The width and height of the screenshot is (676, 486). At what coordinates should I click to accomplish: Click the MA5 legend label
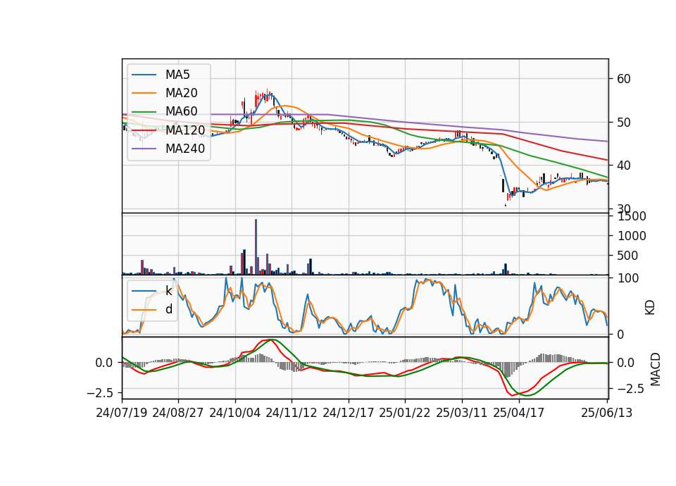177,75
